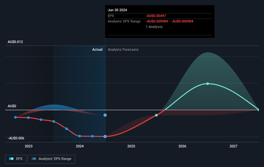264x167 pixels.
Task: Select the EPS point in mid-2023
Action: point(54,121)
